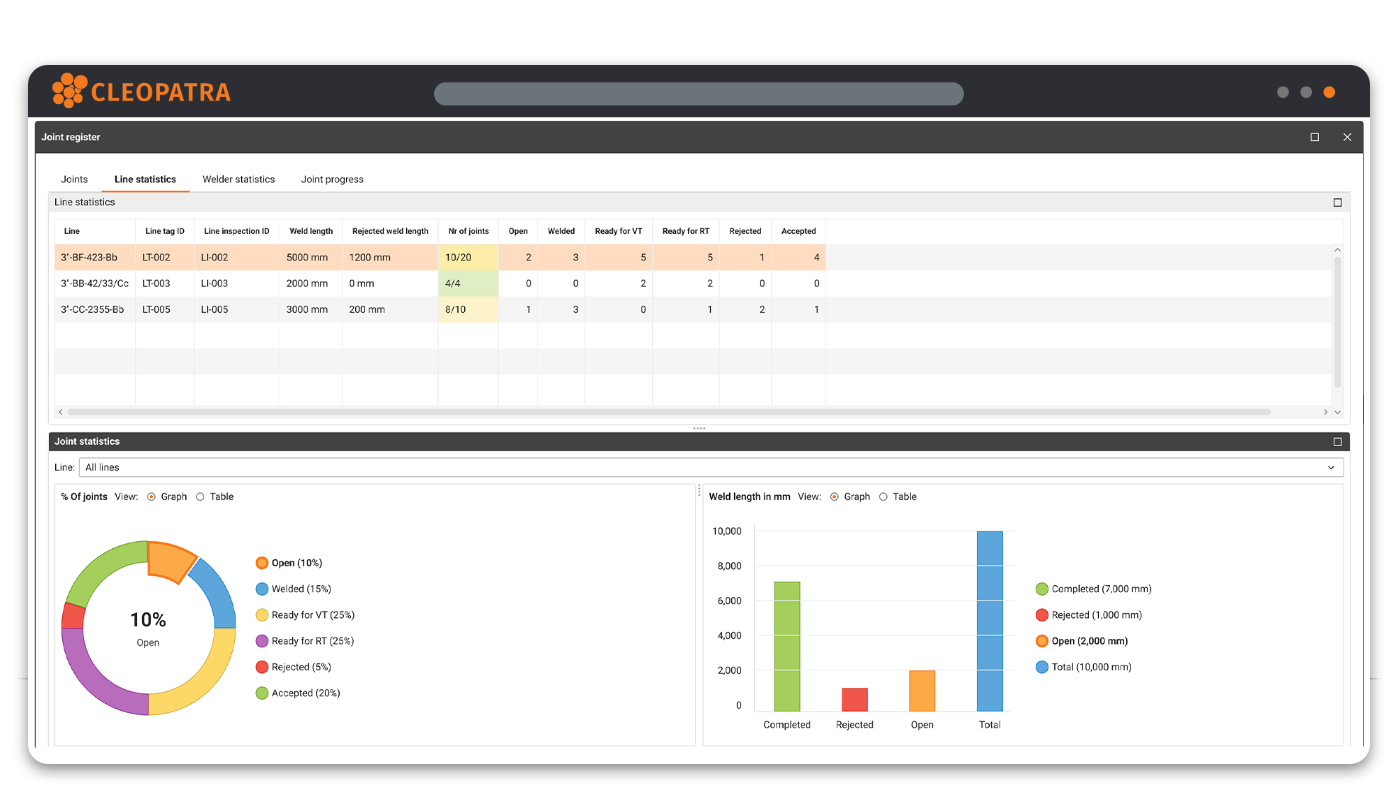Click the Rejected weld length legend icon
The width and height of the screenshot is (1398, 810).
[x=1042, y=614]
